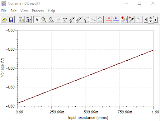Image resolution: width=160 pixels, height=121 pixels.
Task: Close the DC result7 window
Action: (x=153, y=3)
